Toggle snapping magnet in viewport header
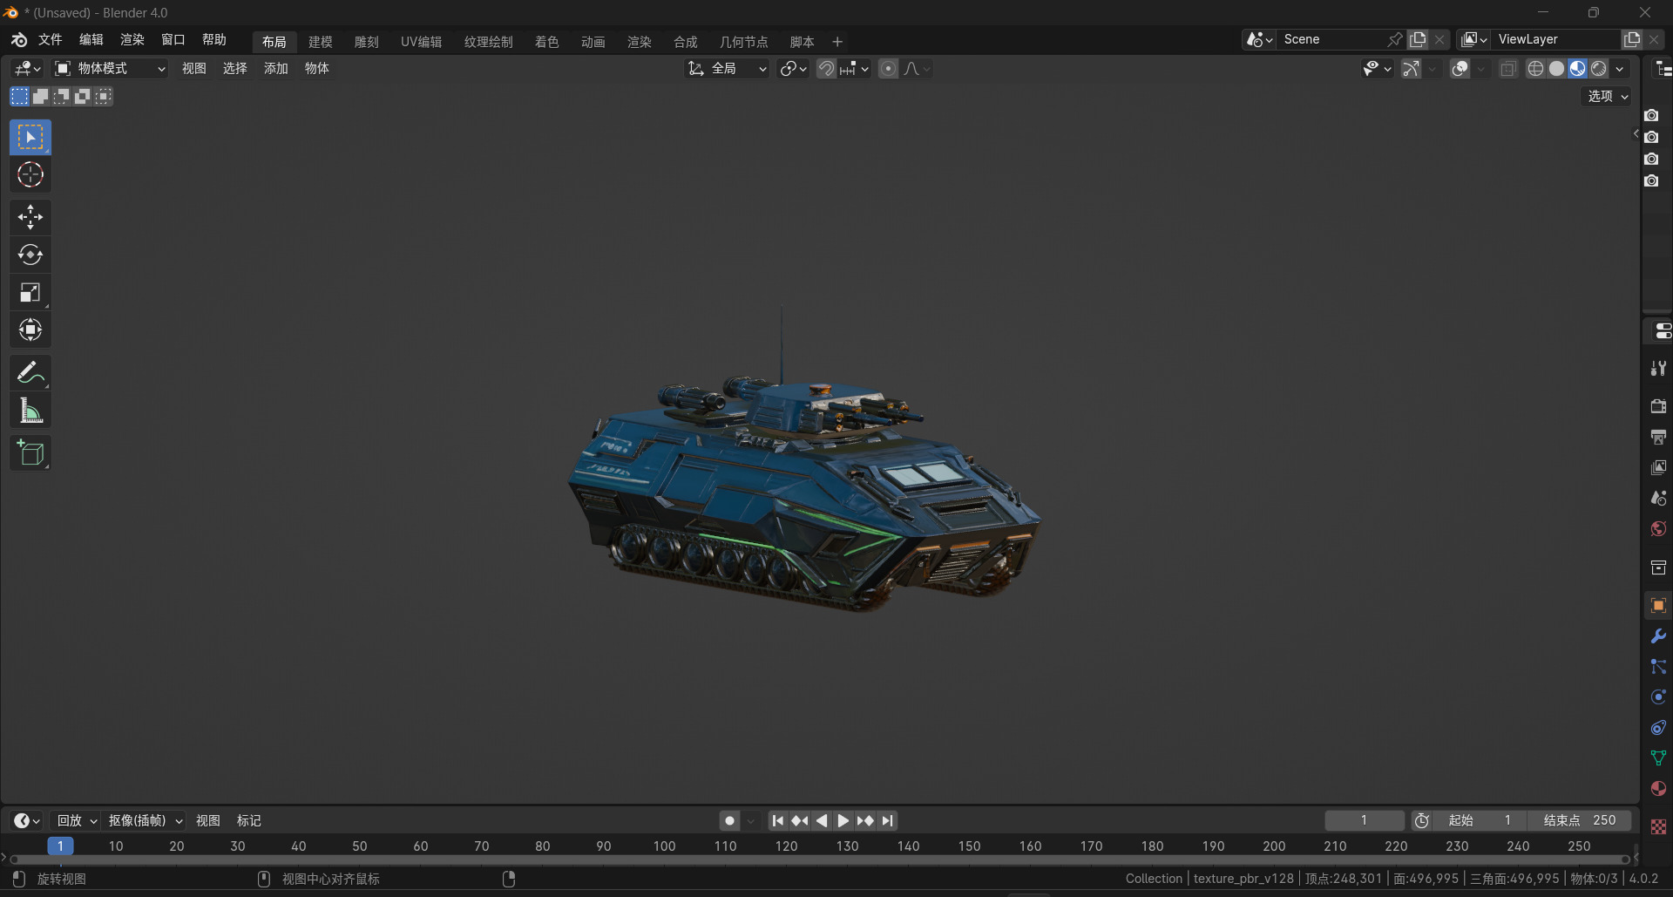 tap(826, 69)
